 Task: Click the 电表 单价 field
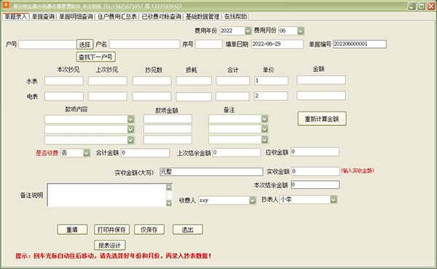[x=271, y=96]
